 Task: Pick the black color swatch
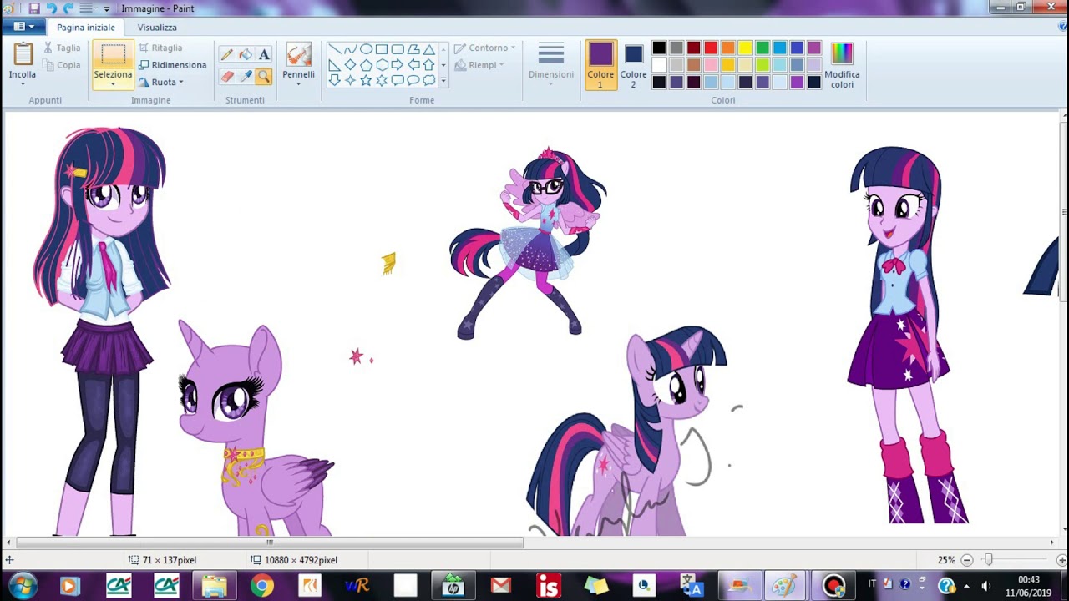click(x=659, y=48)
